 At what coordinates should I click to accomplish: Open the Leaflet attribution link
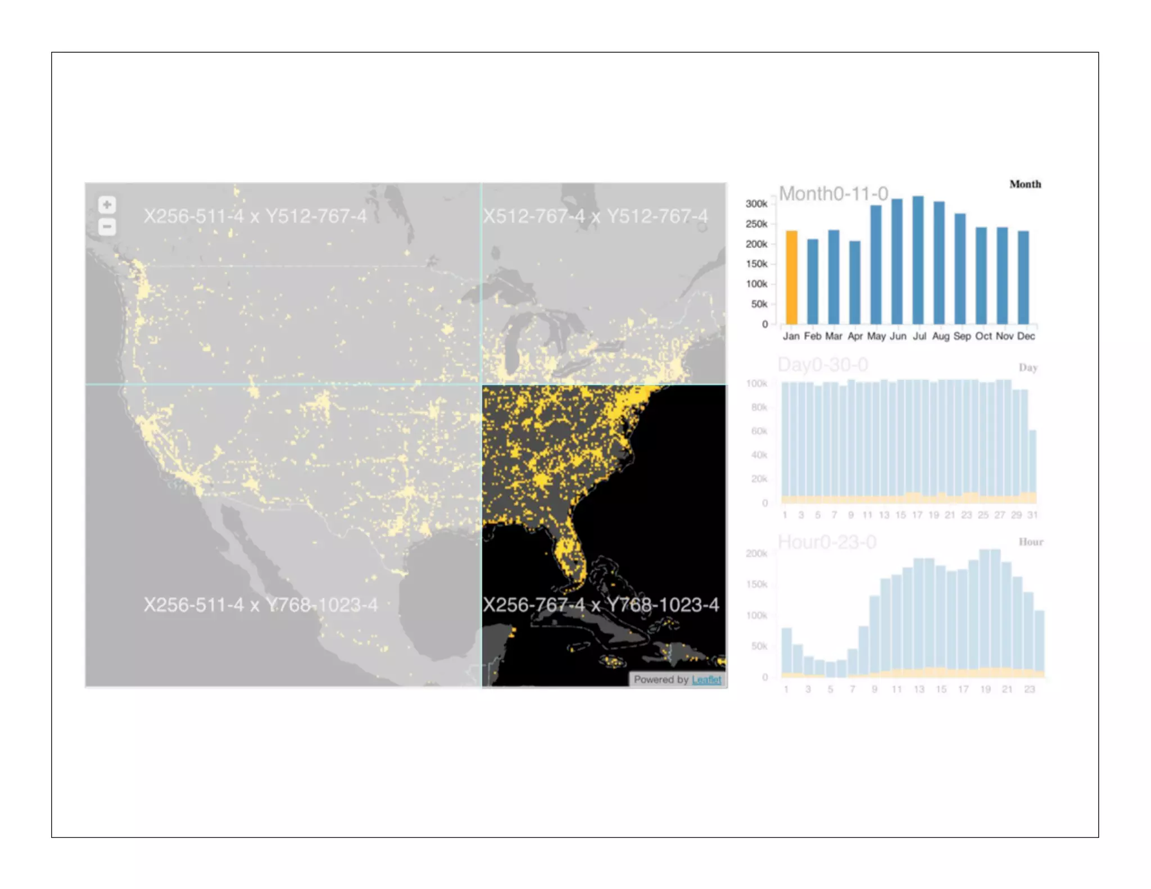(706, 679)
